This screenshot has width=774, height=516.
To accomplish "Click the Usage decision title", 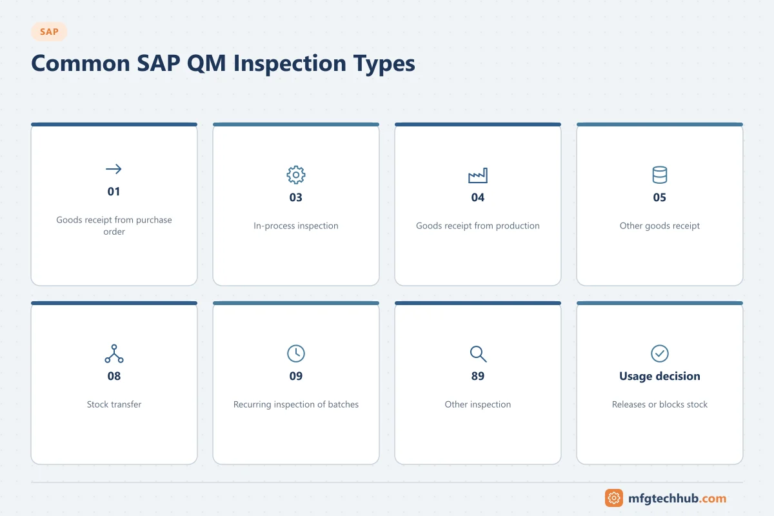I will [660, 376].
